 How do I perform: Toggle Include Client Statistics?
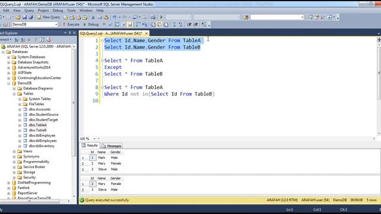tap(144, 24)
